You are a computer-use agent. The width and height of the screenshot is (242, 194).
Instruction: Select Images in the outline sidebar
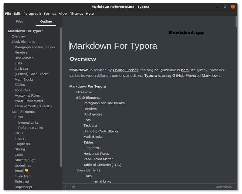[x=20, y=139]
